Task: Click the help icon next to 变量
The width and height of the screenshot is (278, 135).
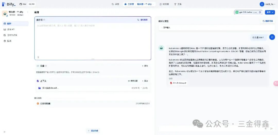Action: [46, 66]
